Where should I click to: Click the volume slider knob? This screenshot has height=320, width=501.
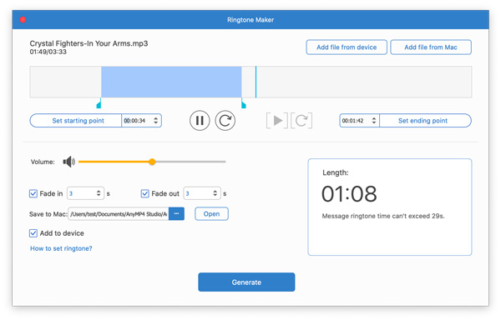[152, 162]
